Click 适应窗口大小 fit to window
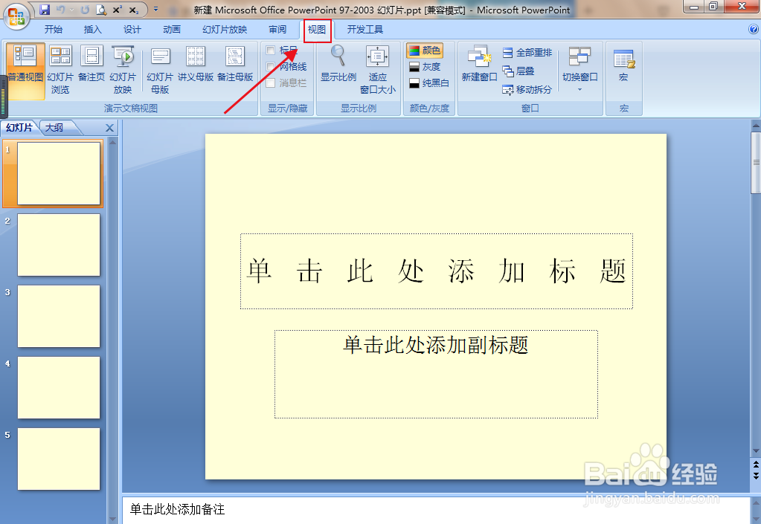 tap(378, 71)
